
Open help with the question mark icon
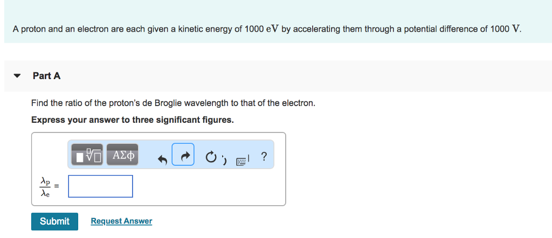point(263,157)
